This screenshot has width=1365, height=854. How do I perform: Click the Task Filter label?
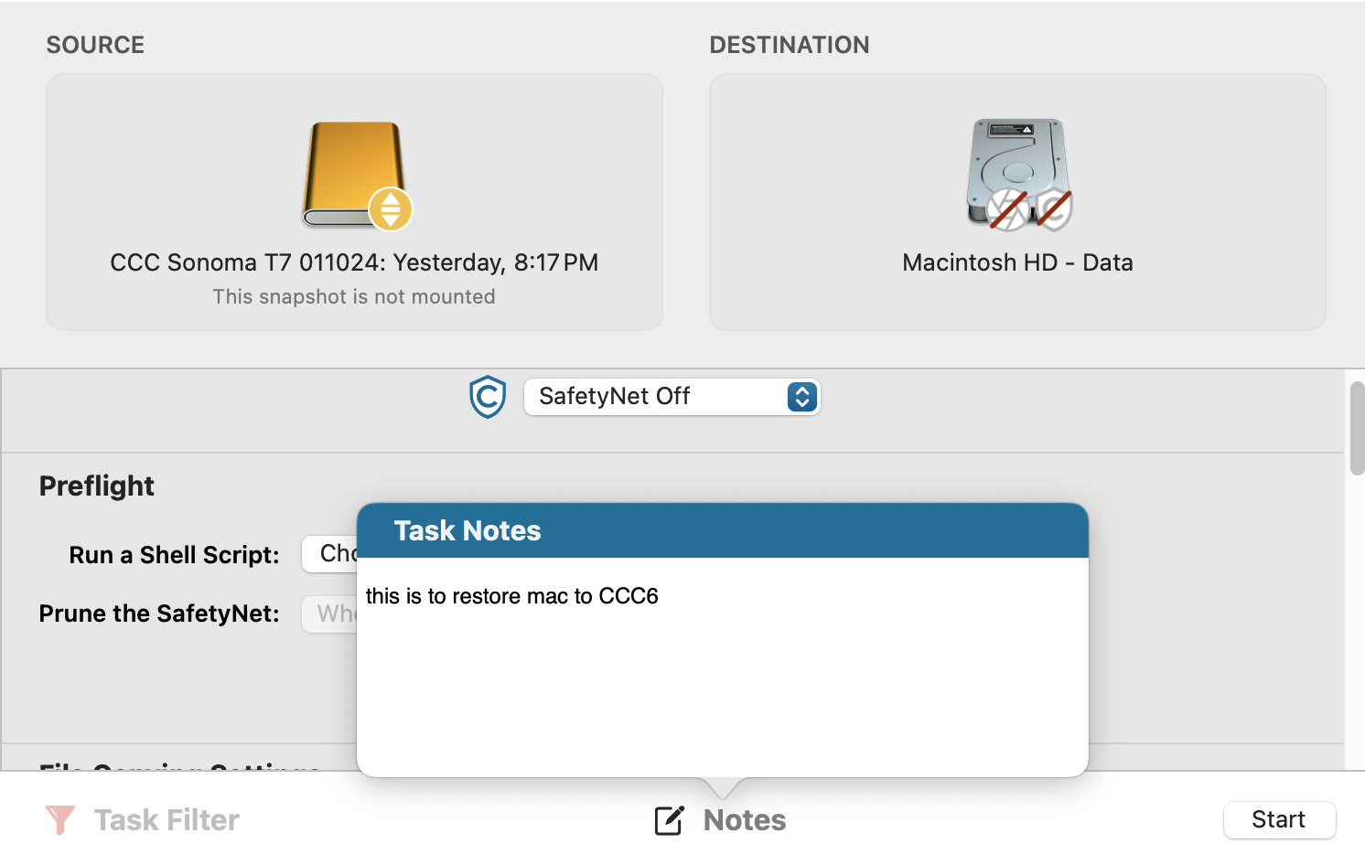point(167,820)
